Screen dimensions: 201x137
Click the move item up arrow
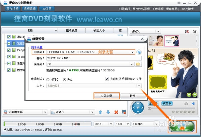pyautogui.click(x=100, y=112)
